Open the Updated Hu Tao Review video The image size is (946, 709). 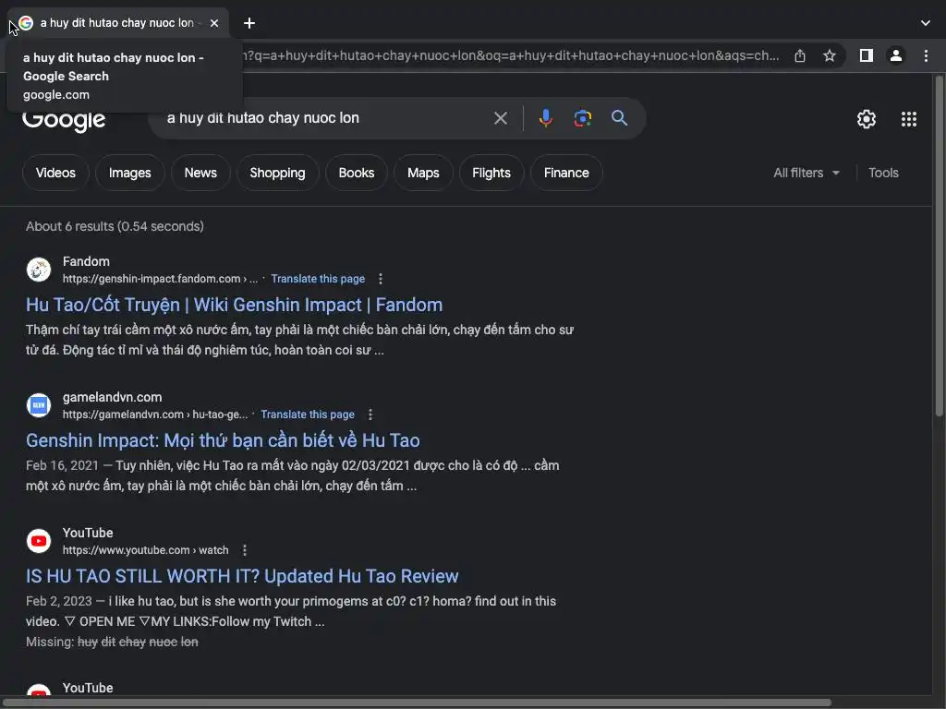click(x=242, y=576)
